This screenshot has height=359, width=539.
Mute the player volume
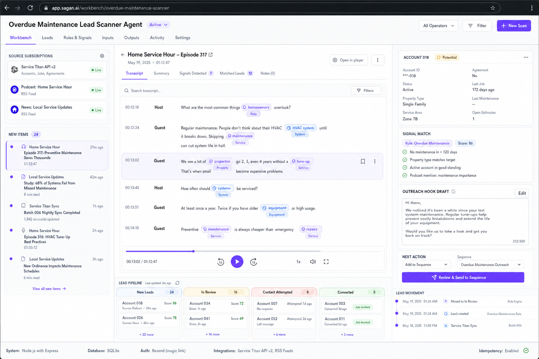313,262
